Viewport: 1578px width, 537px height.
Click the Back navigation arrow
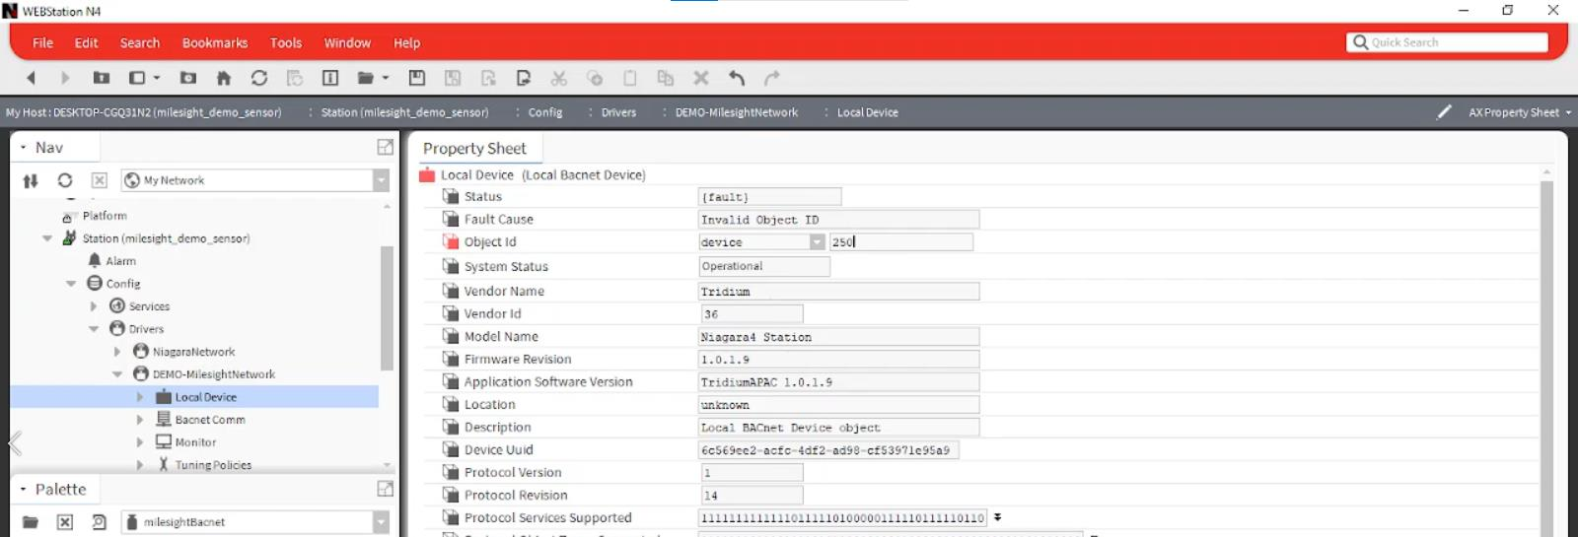31,78
